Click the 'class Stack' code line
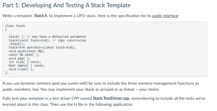217x111 pixels. pos(15,26)
